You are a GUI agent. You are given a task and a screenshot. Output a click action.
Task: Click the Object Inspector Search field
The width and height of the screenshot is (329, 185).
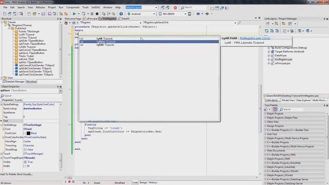click(31, 96)
